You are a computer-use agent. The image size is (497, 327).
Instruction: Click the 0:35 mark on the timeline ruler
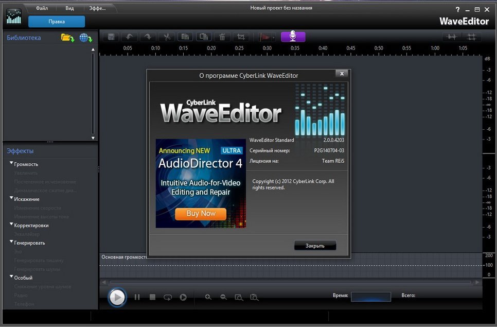click(295, 48)
